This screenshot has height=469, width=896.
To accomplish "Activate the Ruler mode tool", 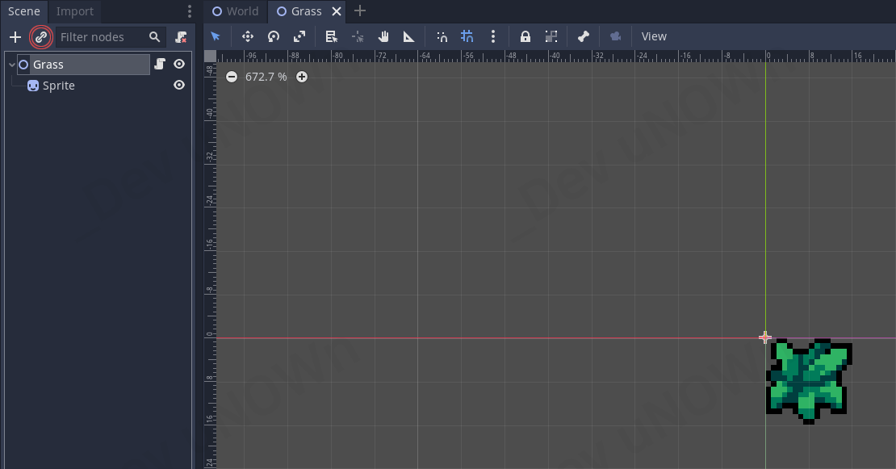I will pos(409,36).
